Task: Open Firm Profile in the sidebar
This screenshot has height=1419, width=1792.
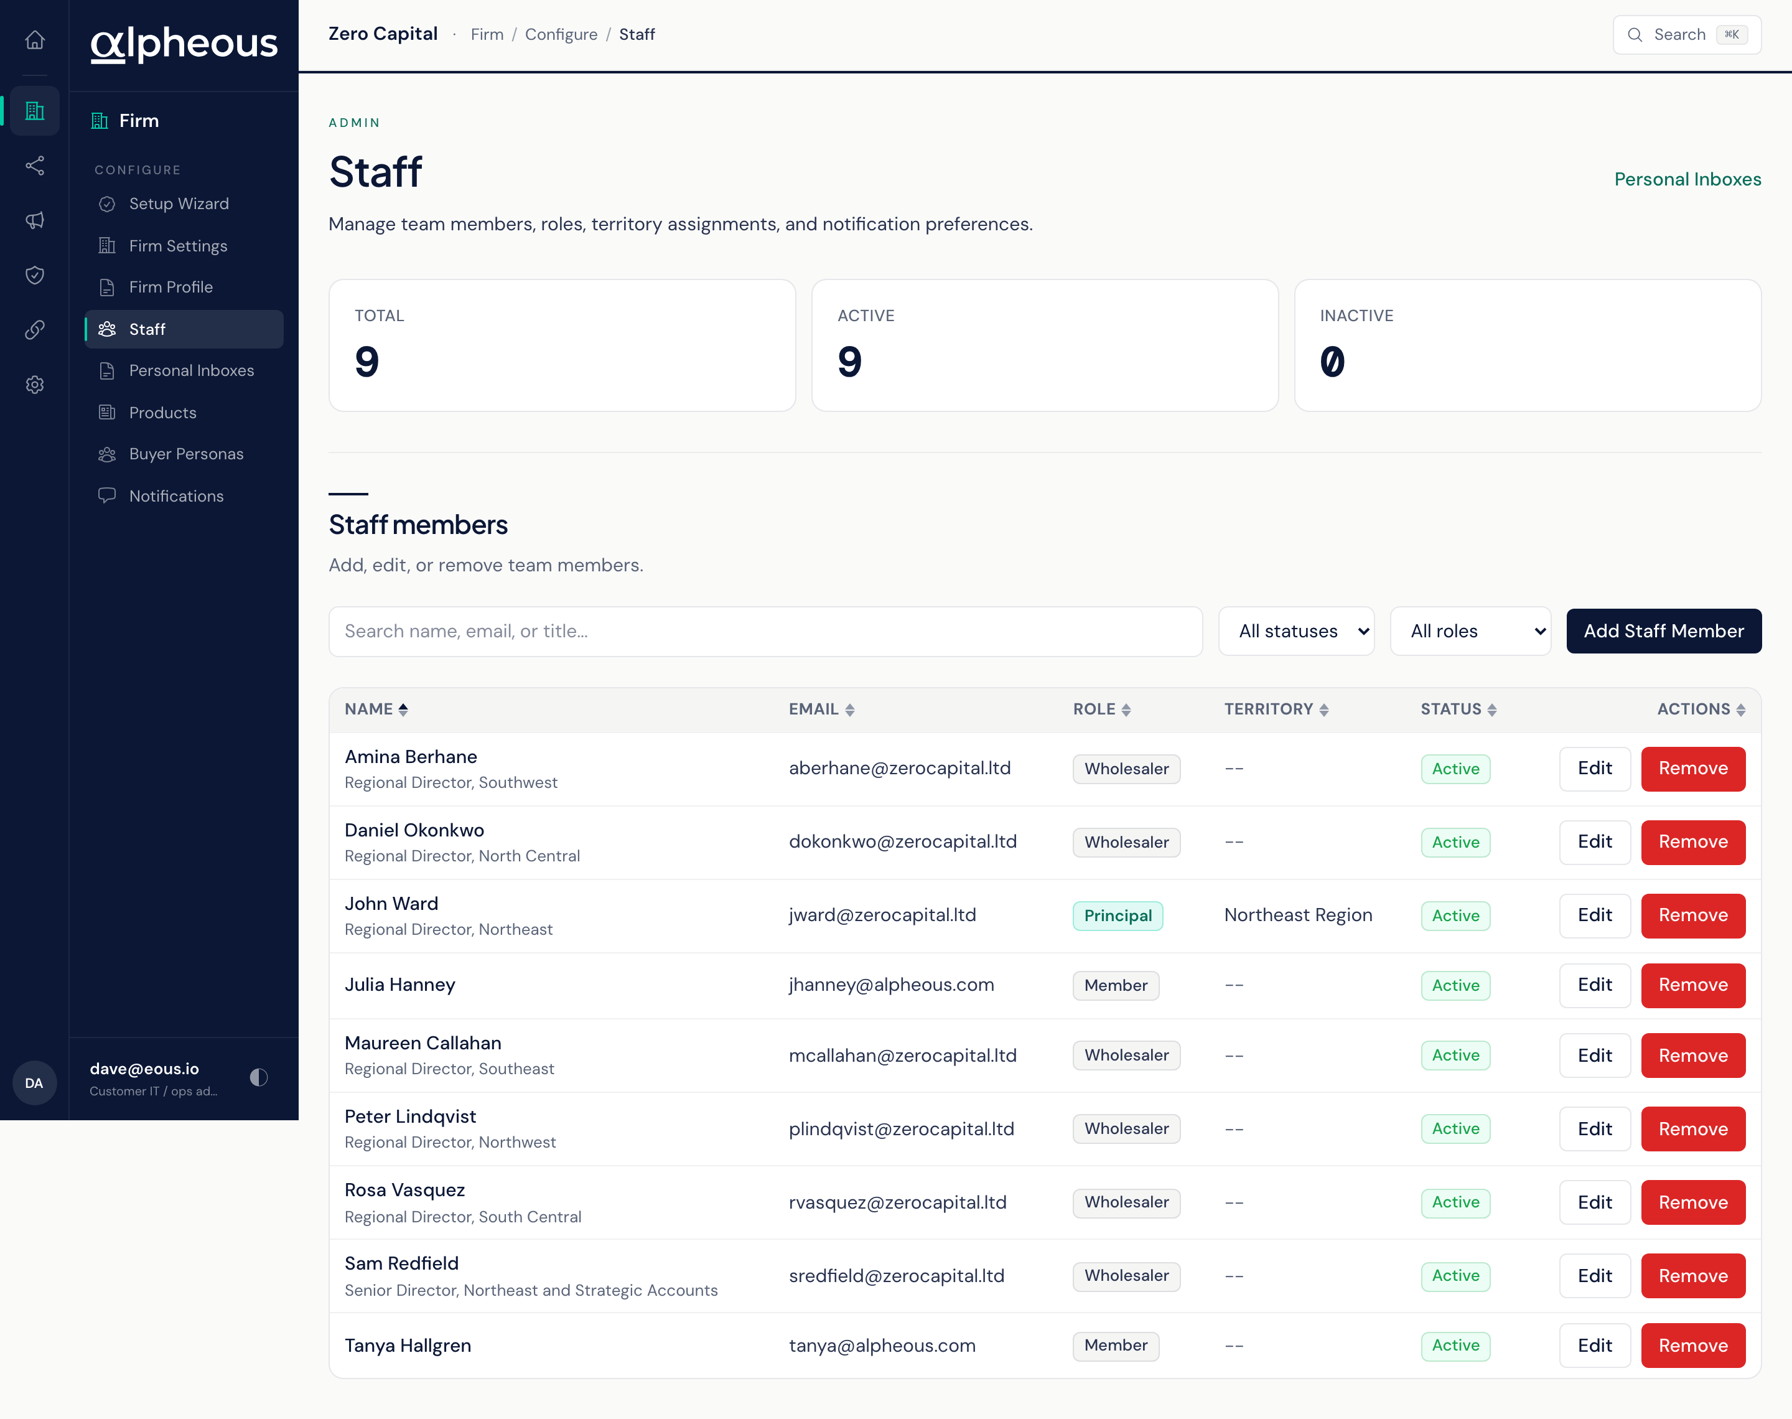Action: 184,288
